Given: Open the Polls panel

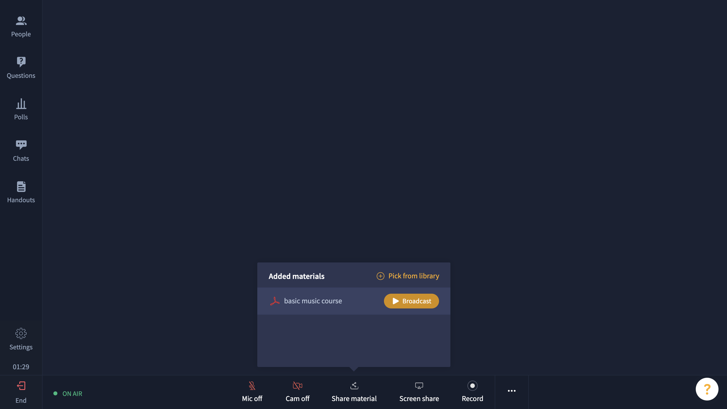Looking at the screenshot, I should coord(21,109).
